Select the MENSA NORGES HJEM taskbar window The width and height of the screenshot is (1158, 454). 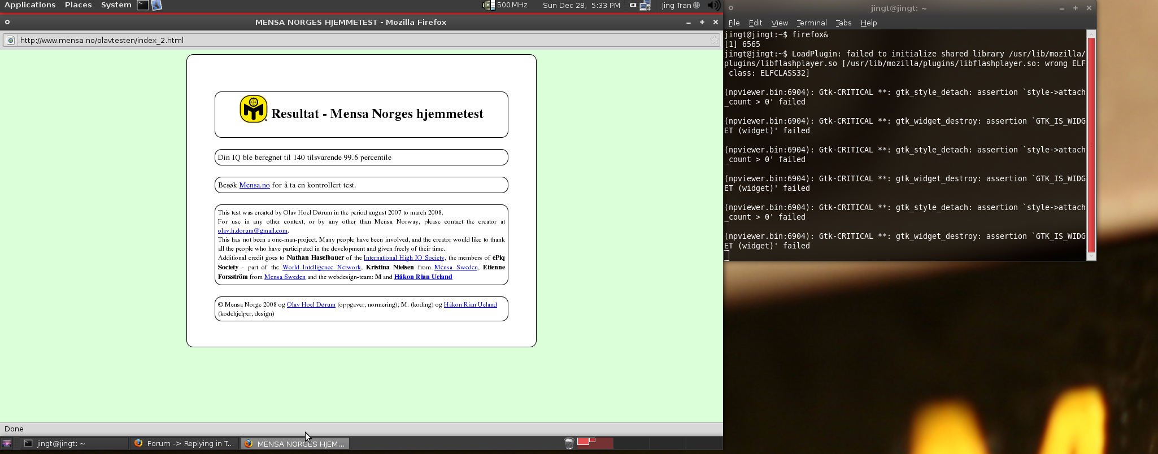point(295,443)
